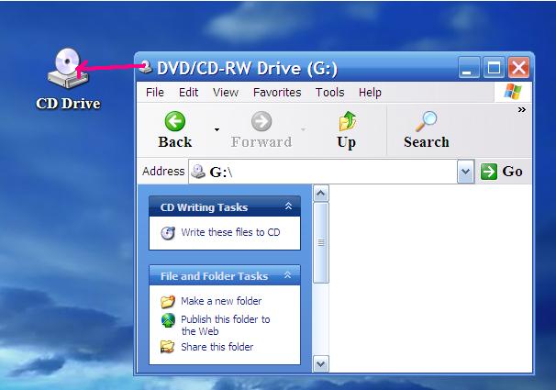This screenshot has width=556, height=390.
Task: Click the drive icon in window title bar
Action: [x=145, y=67]
